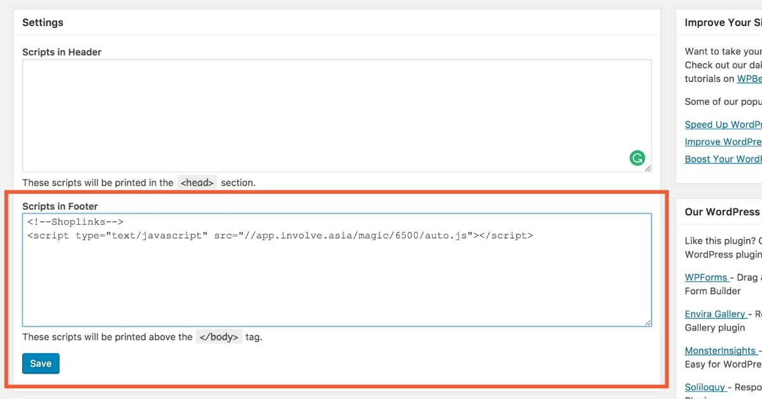This screenshot has height=399, width=762.
Task: Visit the Boost Your WordP... link
Action: click(723, 159)
